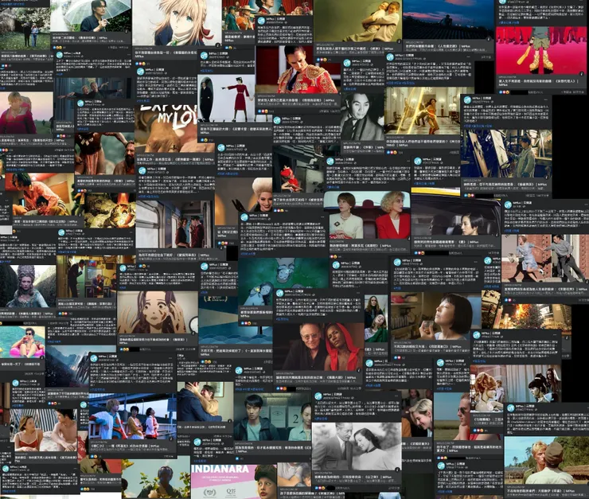Open the blonde soldier facing capped officer photo
The image size is (589, 499).
[546, 460]
